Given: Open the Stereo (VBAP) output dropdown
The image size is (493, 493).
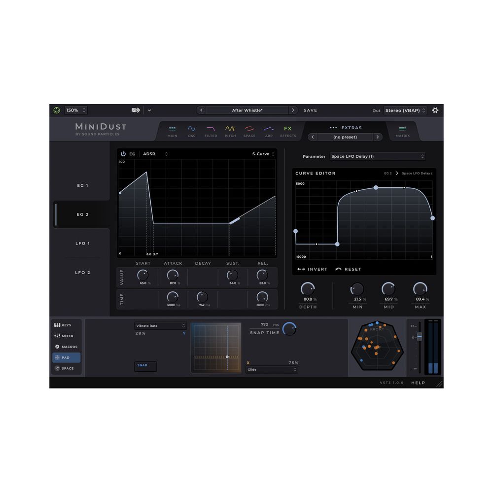Looking at the screenshot, I should tap(405, 110).
